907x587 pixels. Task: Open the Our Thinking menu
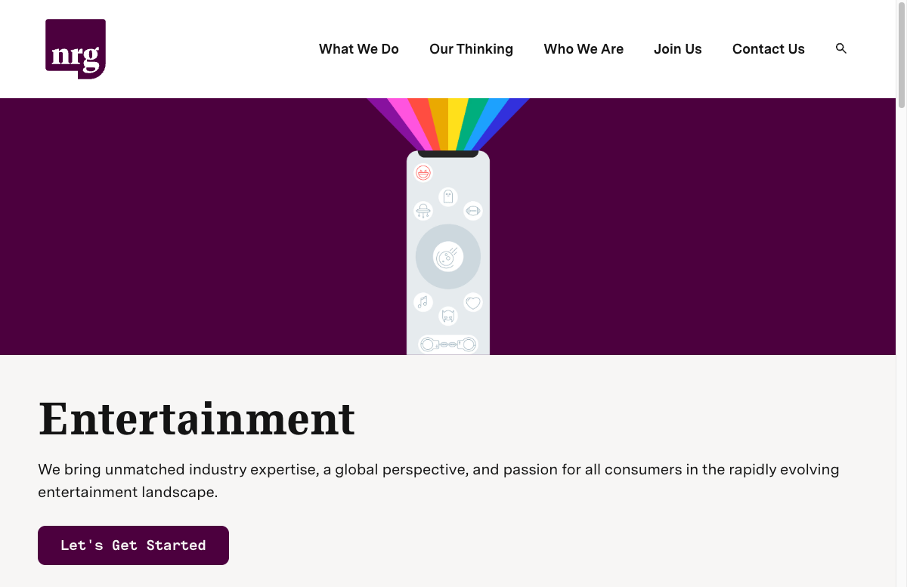point(471,48)
